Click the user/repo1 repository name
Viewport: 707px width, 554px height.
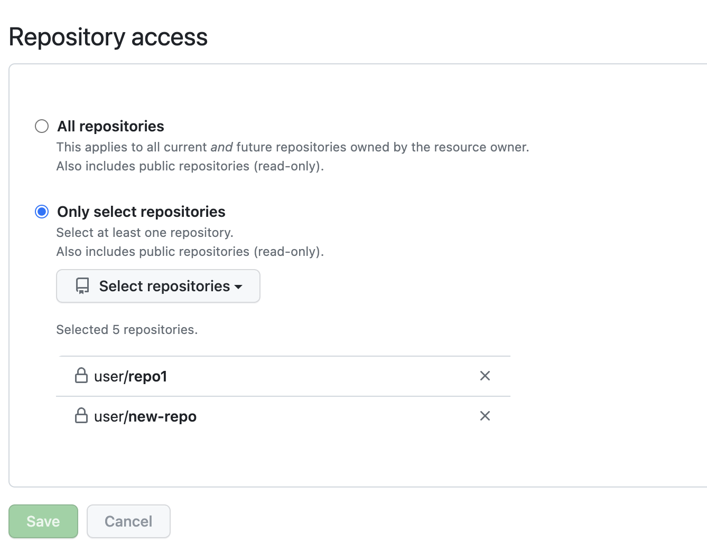tap(131, 376)
